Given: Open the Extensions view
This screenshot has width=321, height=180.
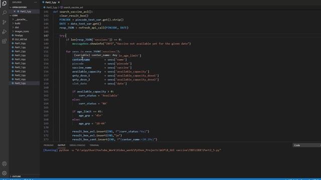Looking at the screenshot, I should (4, 41).
